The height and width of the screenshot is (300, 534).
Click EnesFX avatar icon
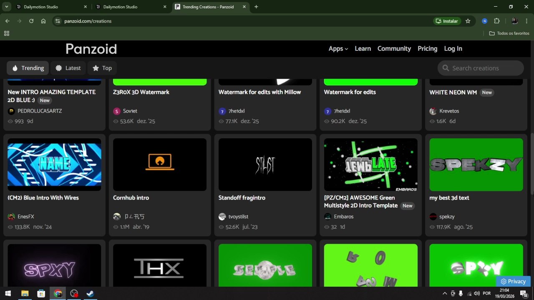11,217
